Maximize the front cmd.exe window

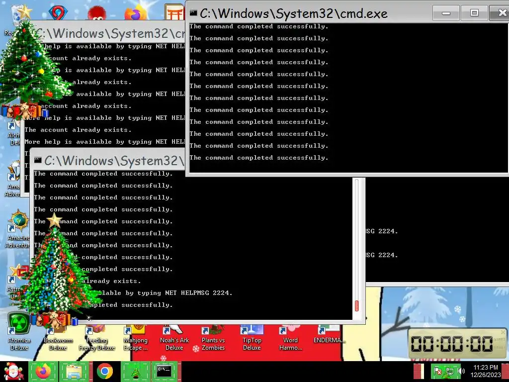point(474,13)
